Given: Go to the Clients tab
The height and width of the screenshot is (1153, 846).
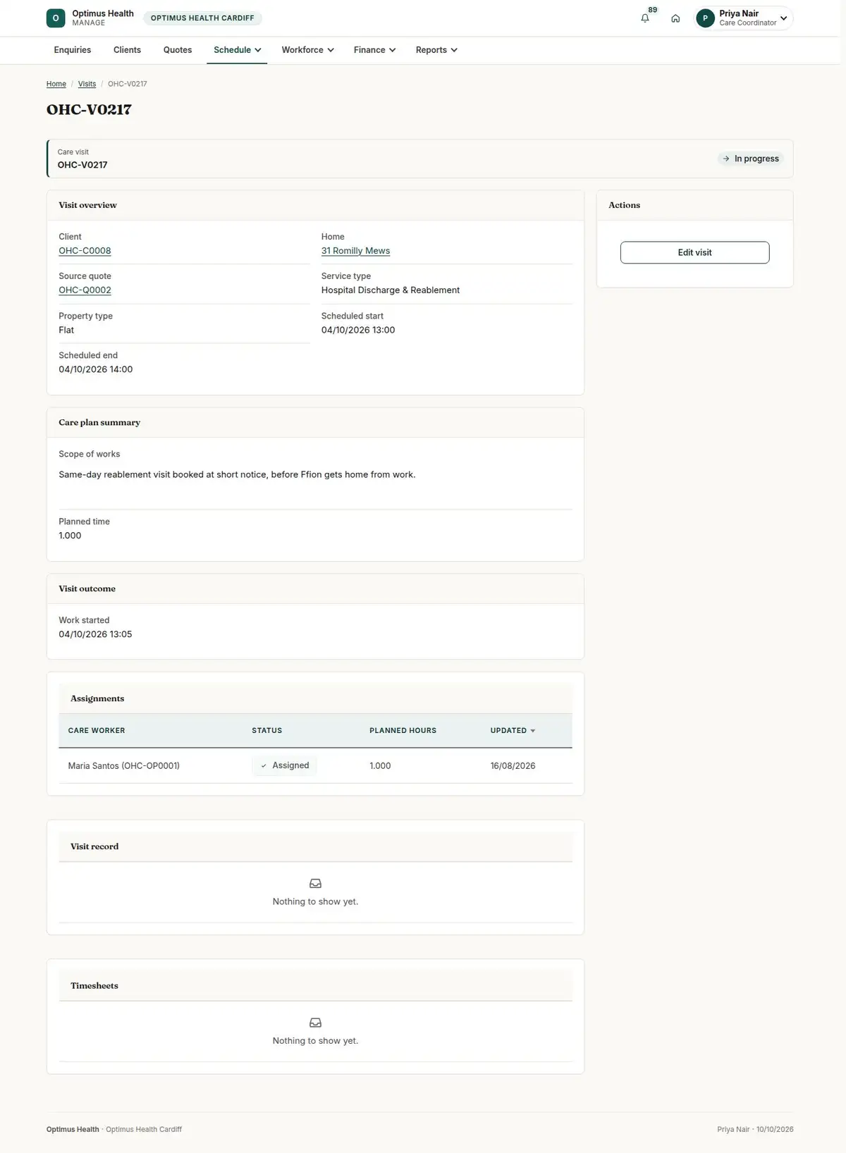Looking at the screenshot, I should (127, 50).
